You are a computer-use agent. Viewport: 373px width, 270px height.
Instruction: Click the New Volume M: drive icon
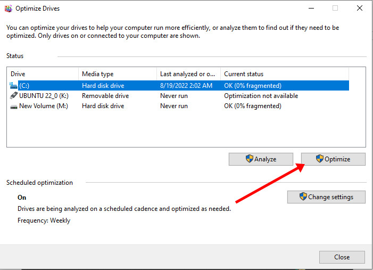click(14, 107)
